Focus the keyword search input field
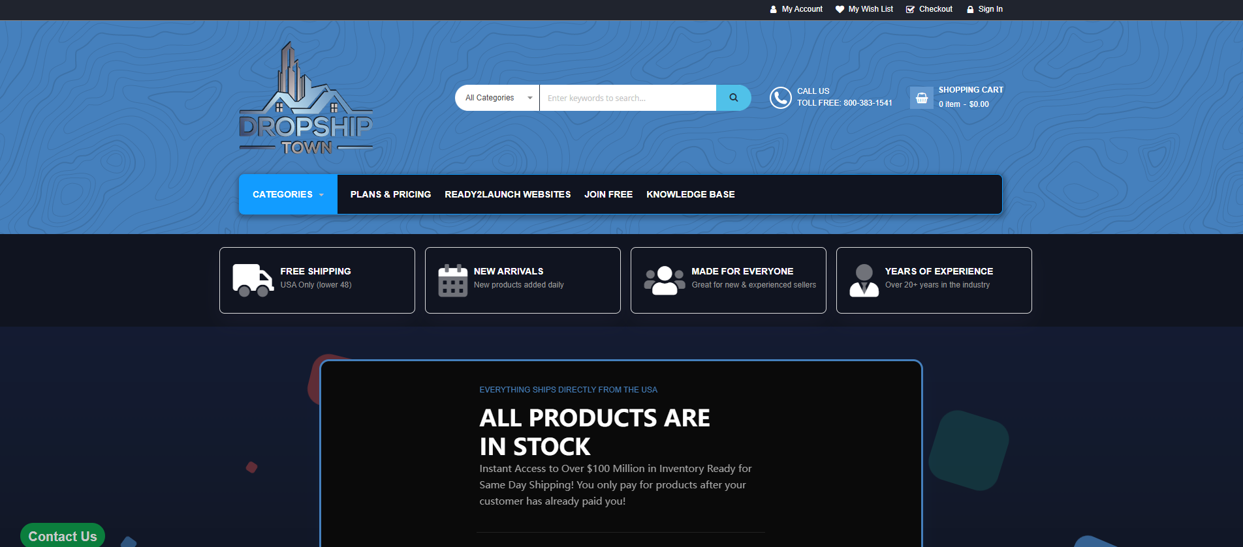1243x547 pixels. (x=628, y=98)
